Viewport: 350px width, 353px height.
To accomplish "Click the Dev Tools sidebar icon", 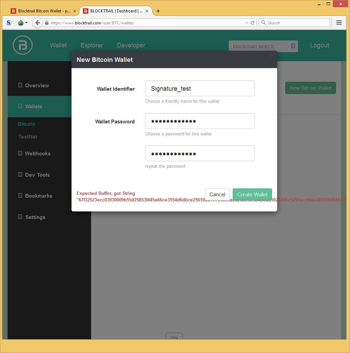I will [20, 175].
